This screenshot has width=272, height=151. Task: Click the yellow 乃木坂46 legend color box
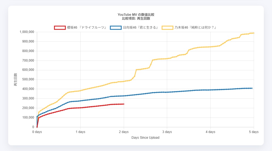coord(167,28)
